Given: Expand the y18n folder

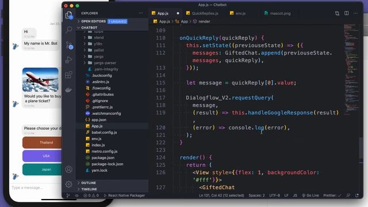Looking at the screenshot, I should click(98, 44).
